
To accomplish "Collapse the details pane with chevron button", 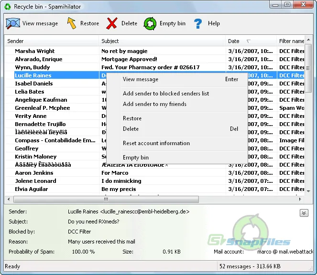I will point(304,213).
